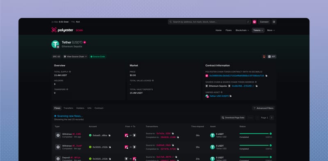Expand the More menu

271,30
